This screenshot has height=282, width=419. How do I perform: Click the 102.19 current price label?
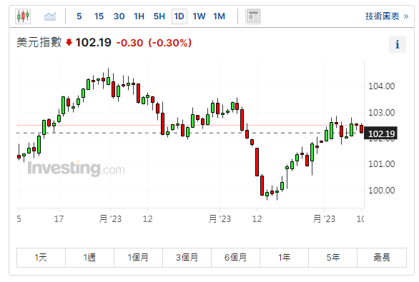(x=381, y=134)
